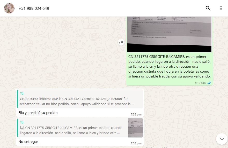Open the photographed document image
This screenshot has width=228, height=148.
pyautogui.click(x=169, y=34)
